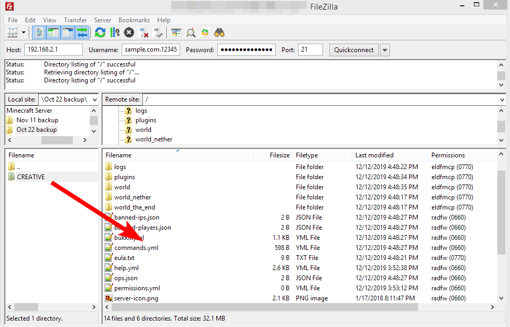Expand the Remote site path dropdown
510x327 pixels.
(502, 99)
